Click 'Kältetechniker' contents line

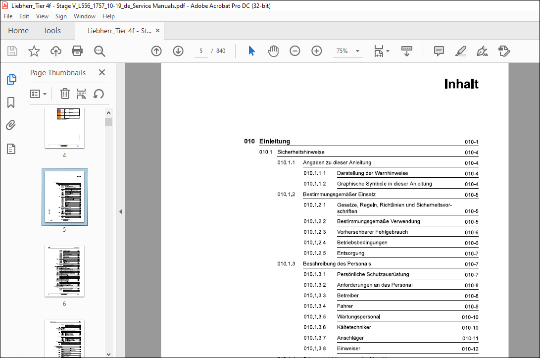pyautogui.click(x=354, y=327)
